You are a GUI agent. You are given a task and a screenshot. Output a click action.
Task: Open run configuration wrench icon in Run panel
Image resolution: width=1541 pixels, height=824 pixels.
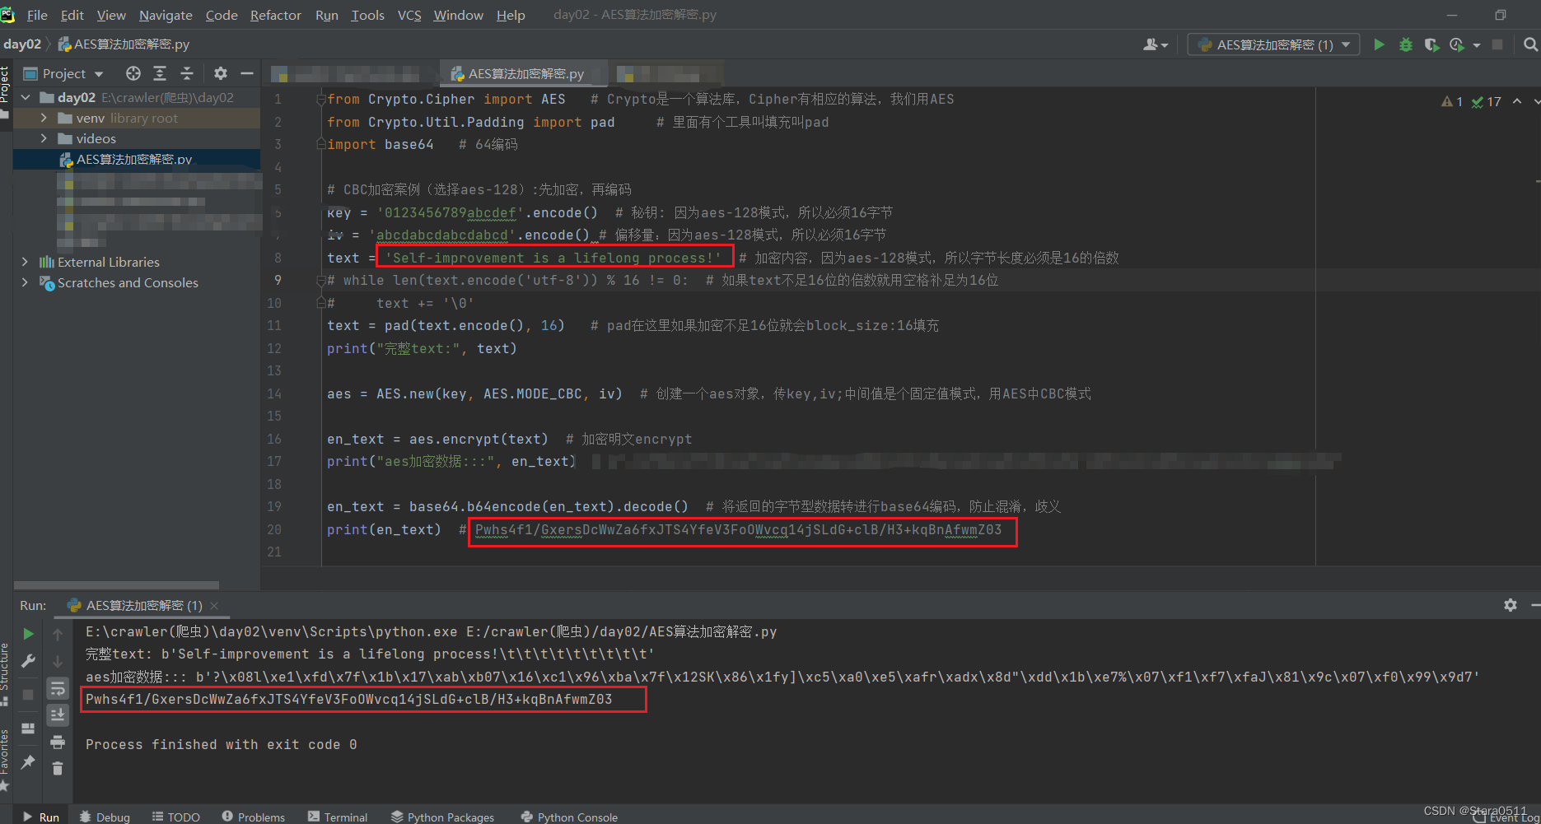pyautogui.click(x=28, y=661)
